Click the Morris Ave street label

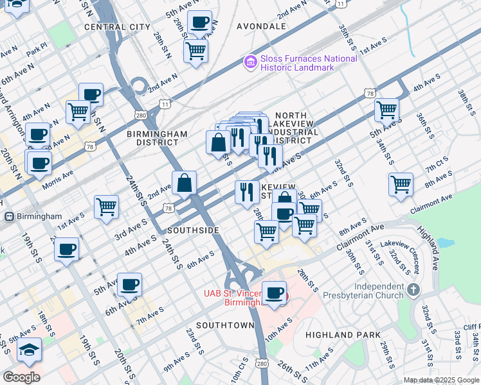coord(58,180)
